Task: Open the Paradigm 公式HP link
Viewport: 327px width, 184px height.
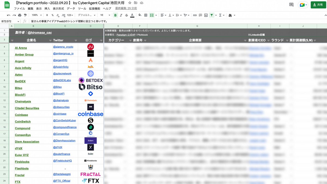Action: 126,35
